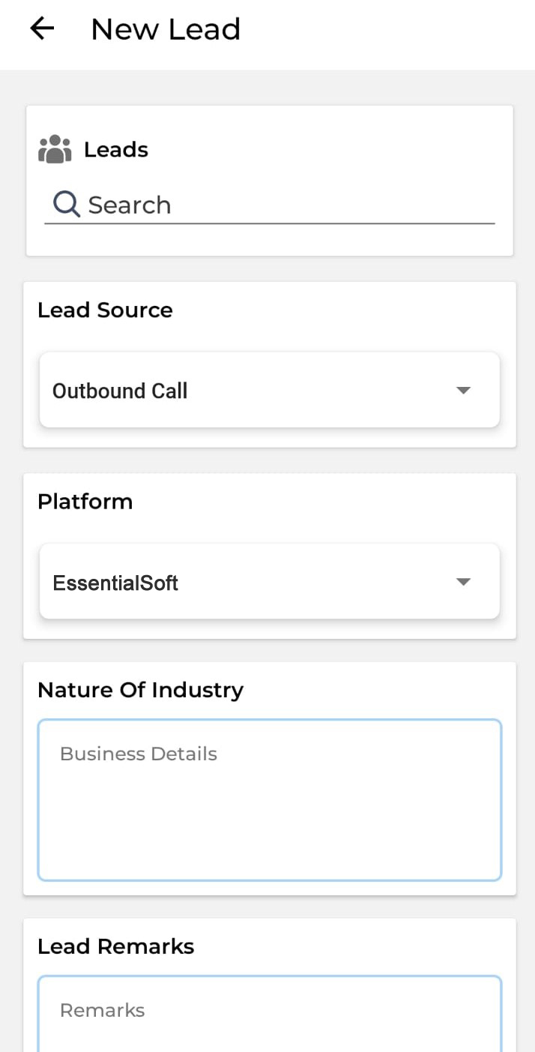Click the Nature Of Industry heading
The width and height of the screenshot is (535, 1052).
pos(141,690)
